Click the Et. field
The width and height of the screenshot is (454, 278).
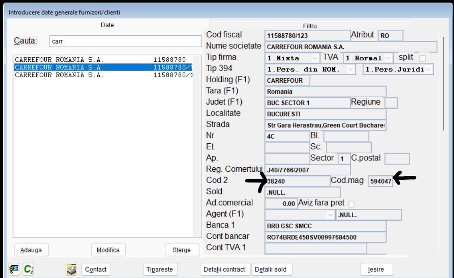[287, 148]
